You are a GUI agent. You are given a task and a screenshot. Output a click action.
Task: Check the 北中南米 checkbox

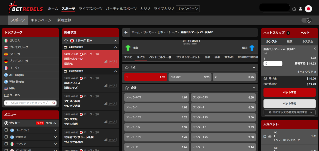(x=6, y=137)
